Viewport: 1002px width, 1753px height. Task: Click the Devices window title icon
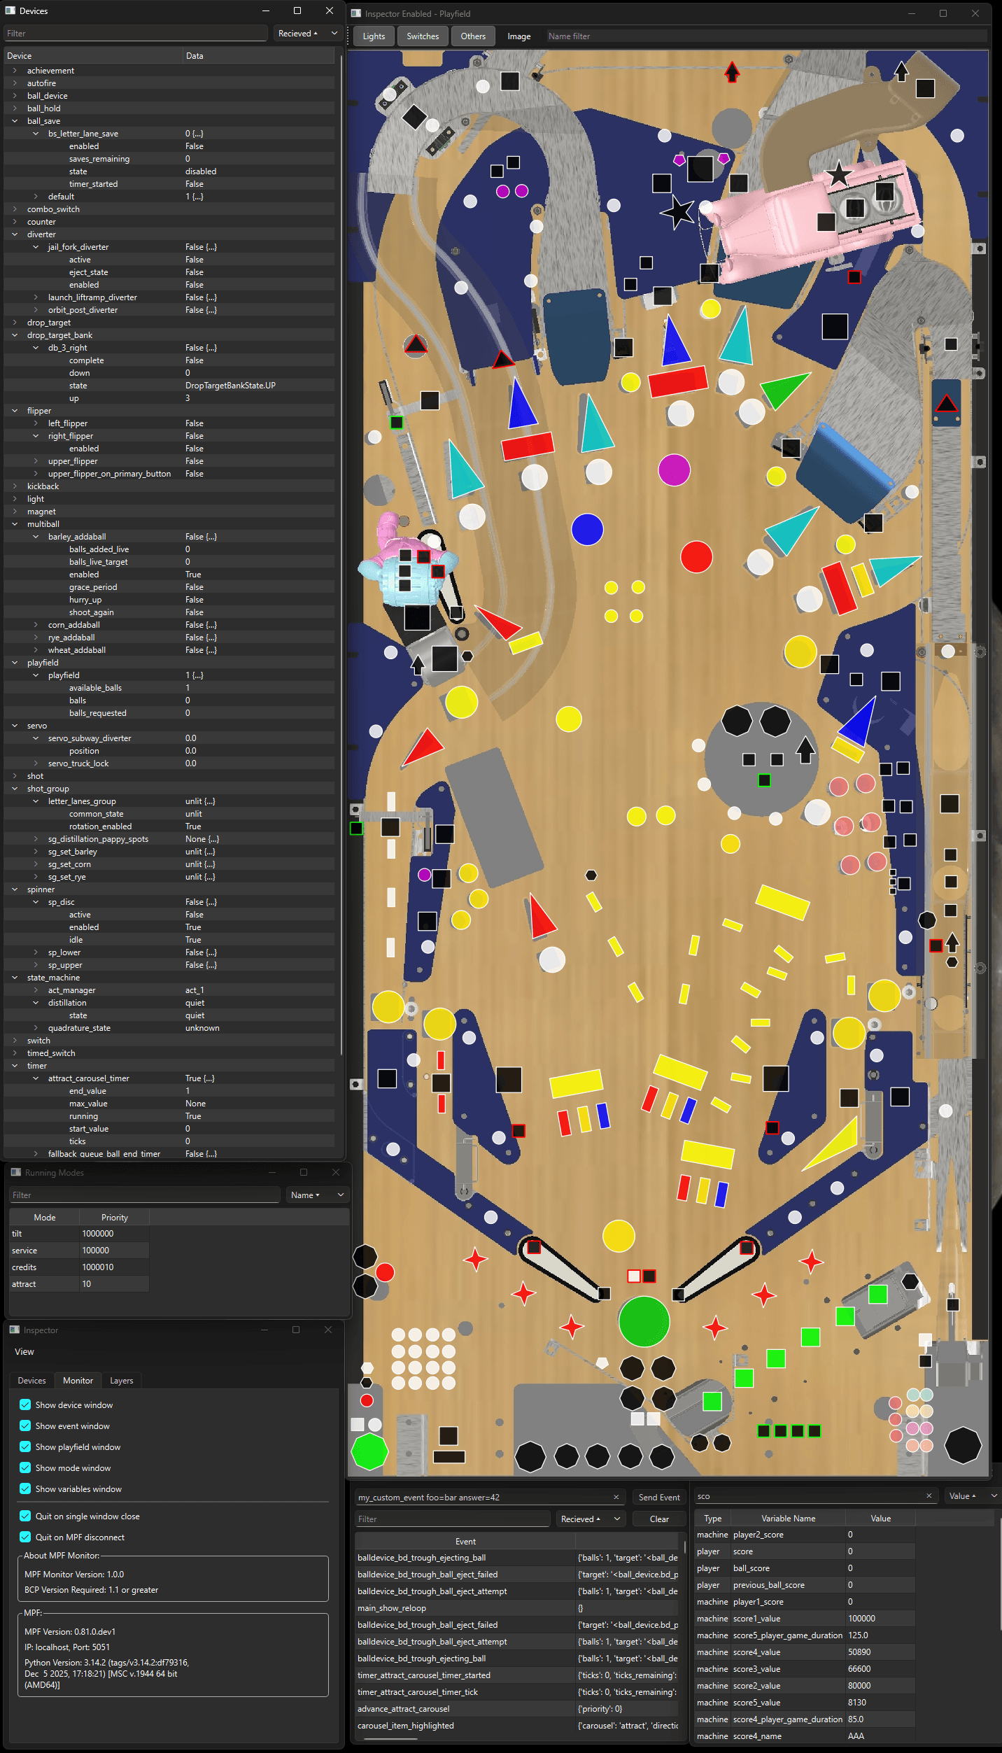click(x=10, y=10)
